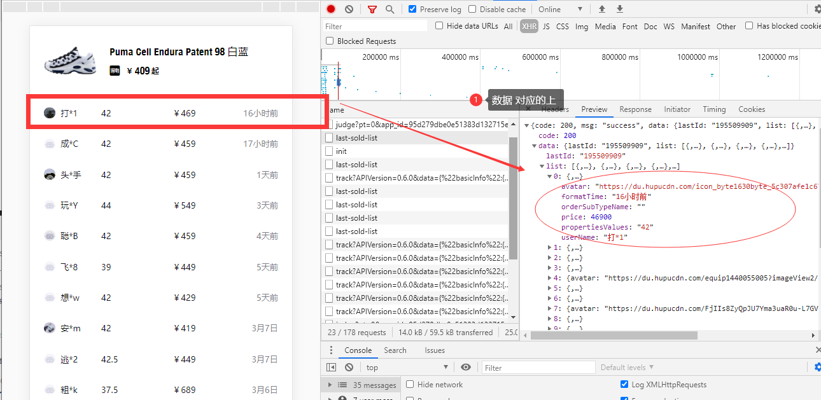Viewport: 821px width, 400px height.
Task: Open the top context dropdown
Action: coord(407,368)
